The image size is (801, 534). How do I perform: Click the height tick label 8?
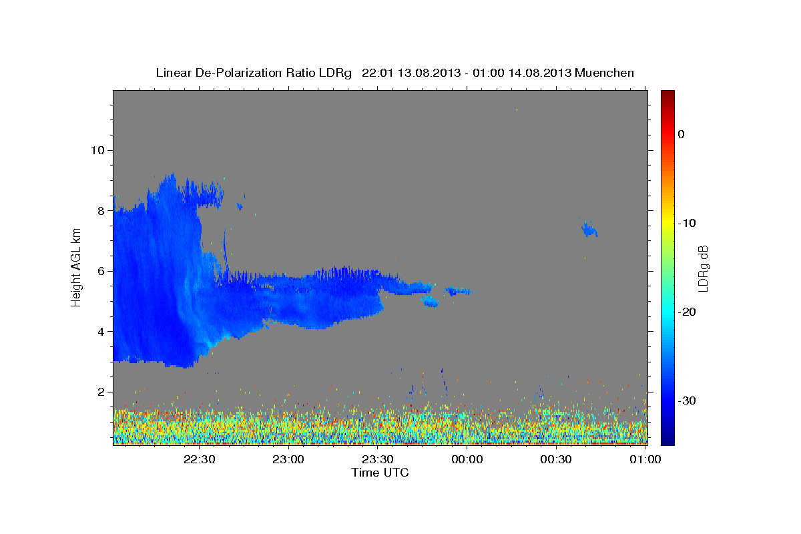coord(101,211)
